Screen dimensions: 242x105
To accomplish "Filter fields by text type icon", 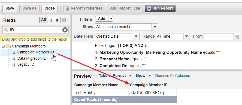I will (x=51, y=20).
